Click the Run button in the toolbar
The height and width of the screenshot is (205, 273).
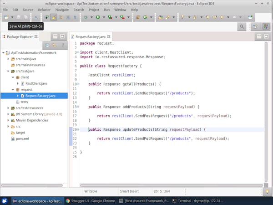coord(97,17)
